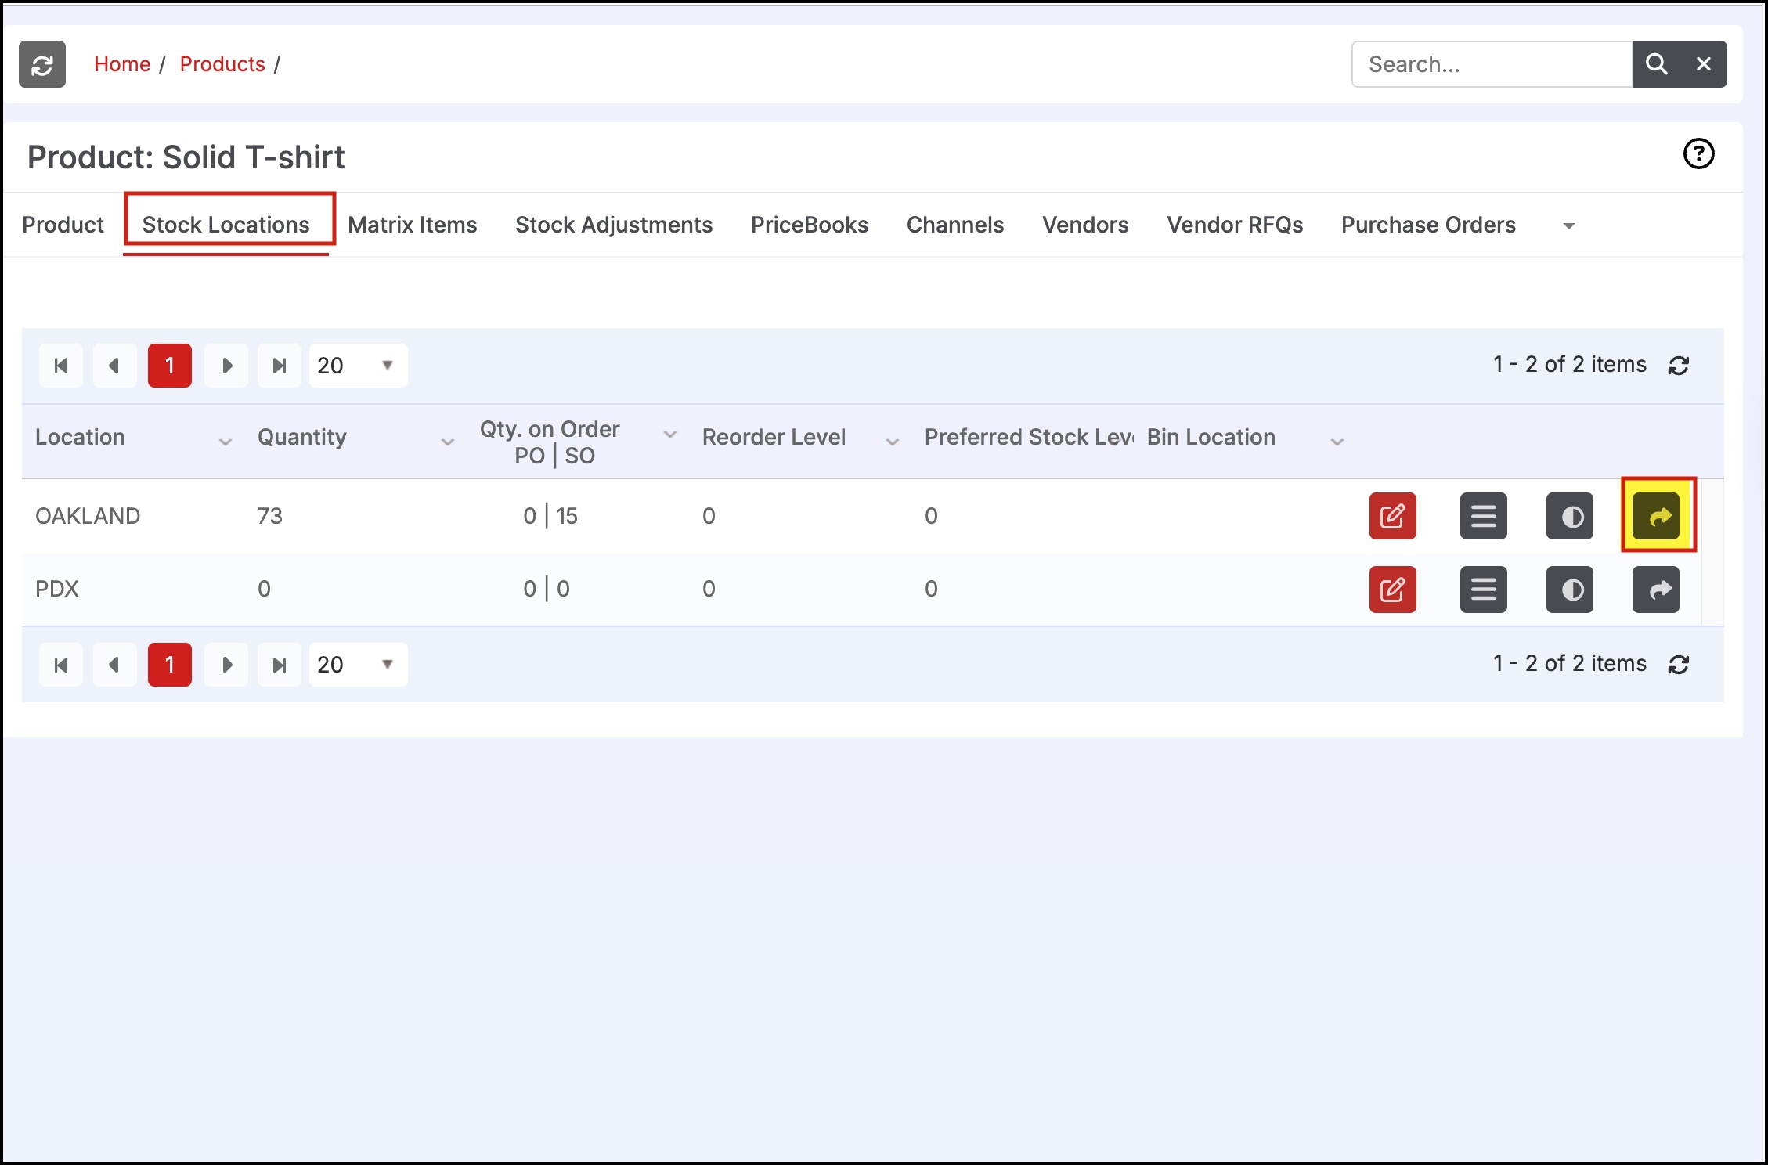Clear the search with the X button

point(1704,64)
